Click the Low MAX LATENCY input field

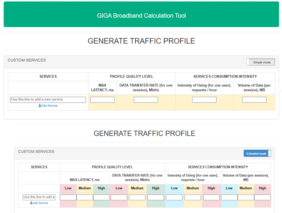(x=68, y=197)
